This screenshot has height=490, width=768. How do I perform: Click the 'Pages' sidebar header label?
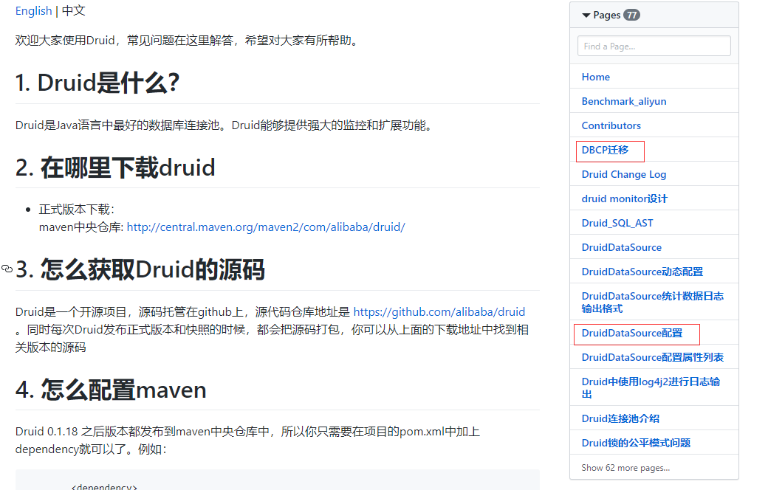(x=606, y=15)
